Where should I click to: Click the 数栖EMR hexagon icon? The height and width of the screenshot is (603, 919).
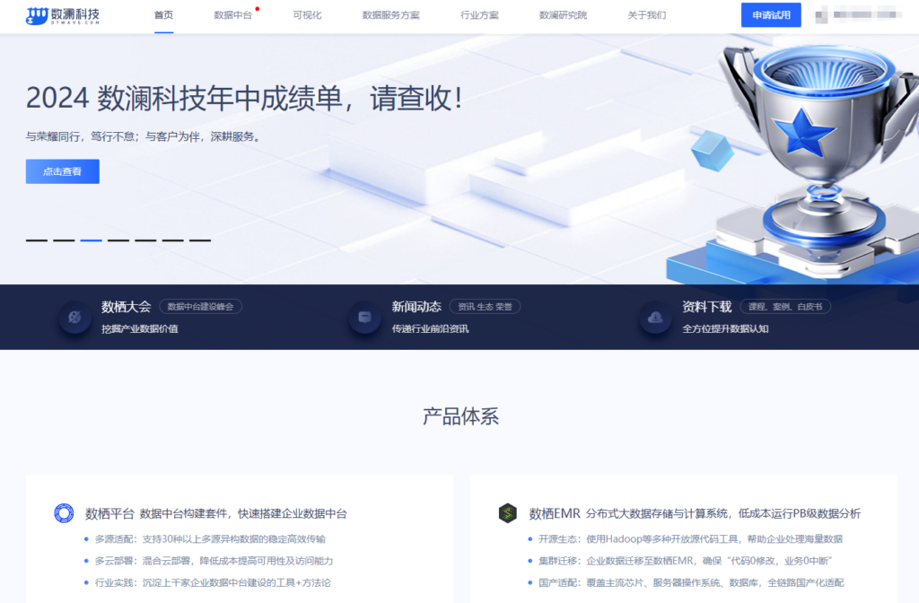pyautogui.click(x=508, y=513)
